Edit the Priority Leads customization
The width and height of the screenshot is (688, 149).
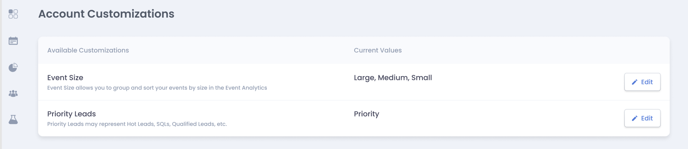click(x=642, y=118)
